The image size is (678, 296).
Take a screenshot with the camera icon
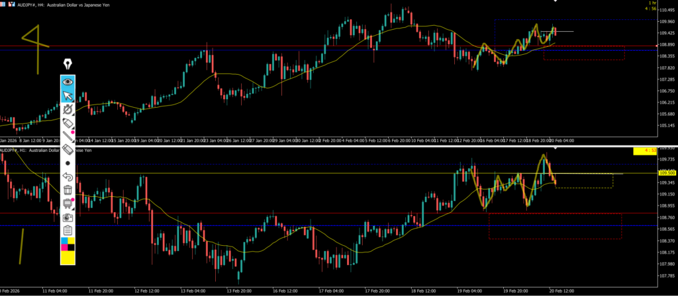68,217
